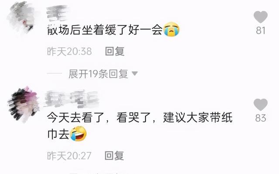Expand 展开19条回复 replies
Viewport: 279px width, 174px height.
coord(99,74)
